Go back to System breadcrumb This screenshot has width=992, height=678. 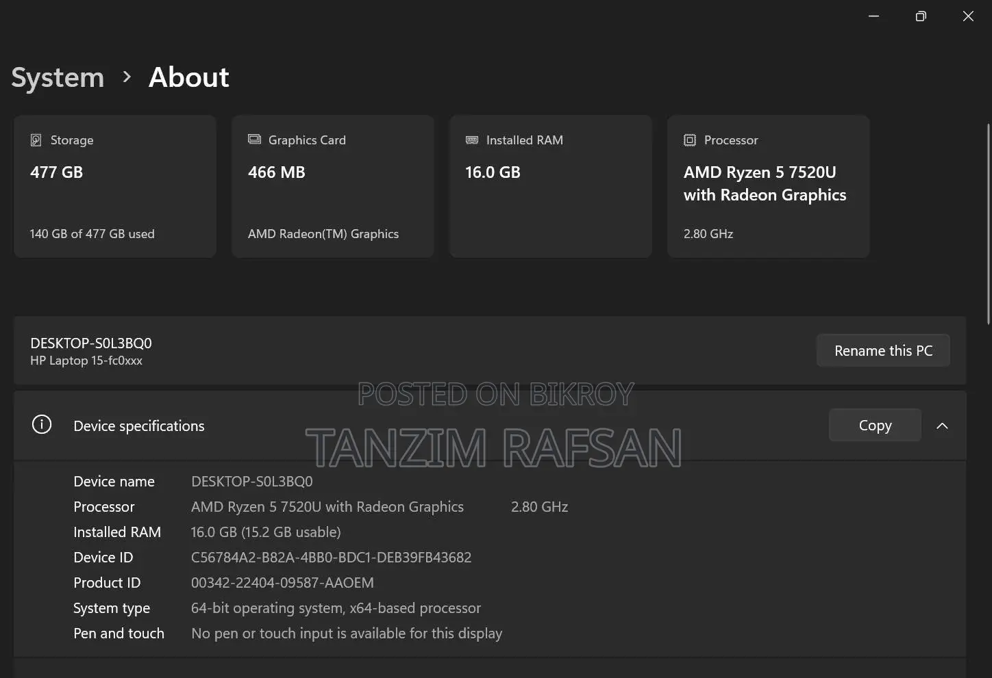tap(58, 77)
